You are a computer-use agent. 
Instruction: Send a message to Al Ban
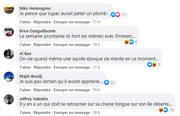pyautogui.click(x=72, y=67)
